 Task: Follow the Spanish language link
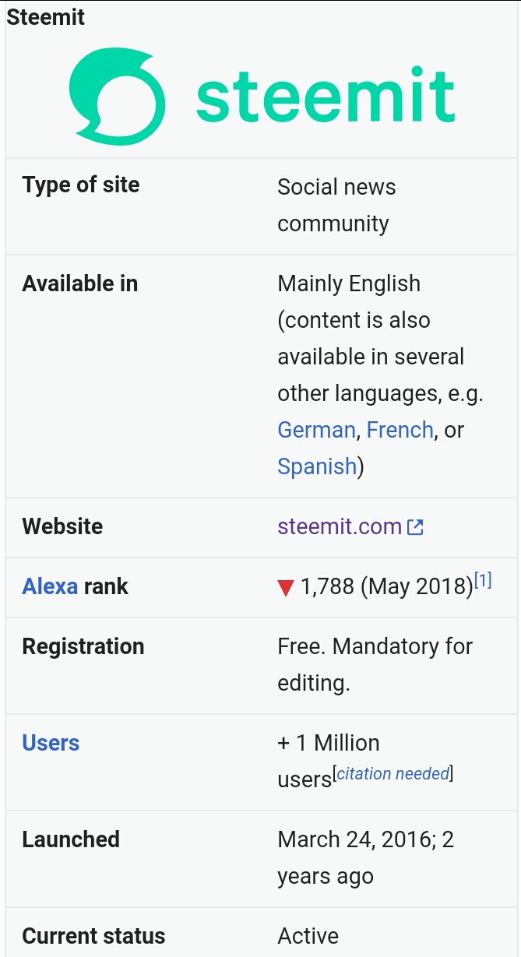(317, 466)
